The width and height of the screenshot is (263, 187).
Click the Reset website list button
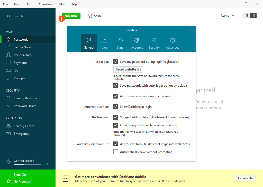point(128,69)
